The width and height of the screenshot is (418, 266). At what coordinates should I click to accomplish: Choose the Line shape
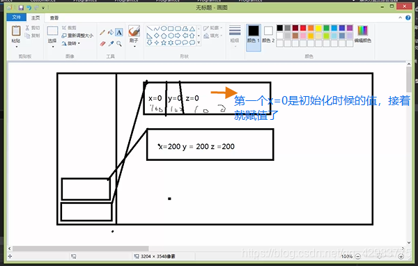150,29
